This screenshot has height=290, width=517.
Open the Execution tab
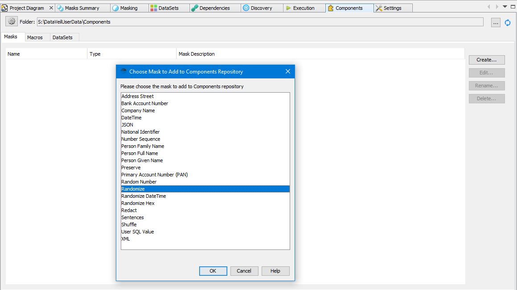304,8
